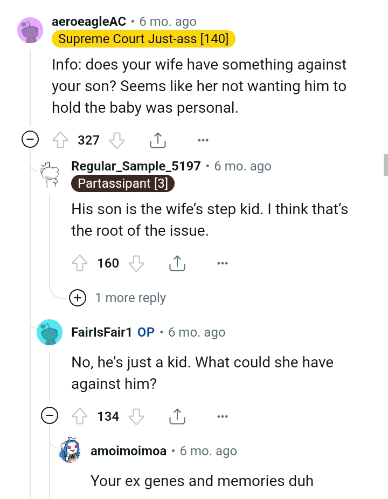Upvote amoimoimoa's comment thread
388x499 pixels.
click(100, 496)
